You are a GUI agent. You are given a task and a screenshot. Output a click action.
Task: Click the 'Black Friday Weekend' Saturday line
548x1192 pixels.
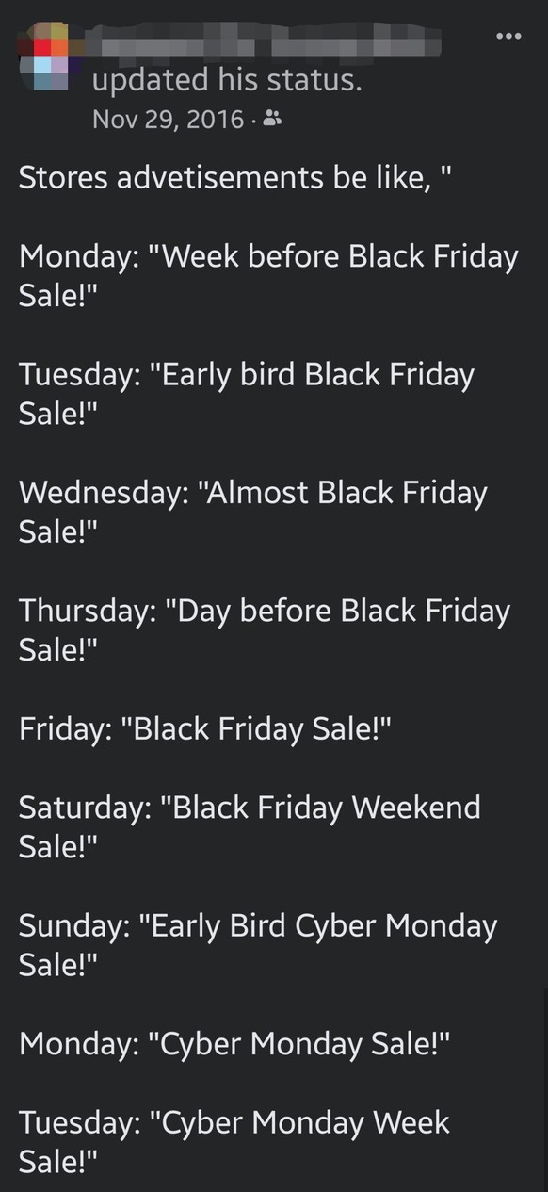point(250,827)
